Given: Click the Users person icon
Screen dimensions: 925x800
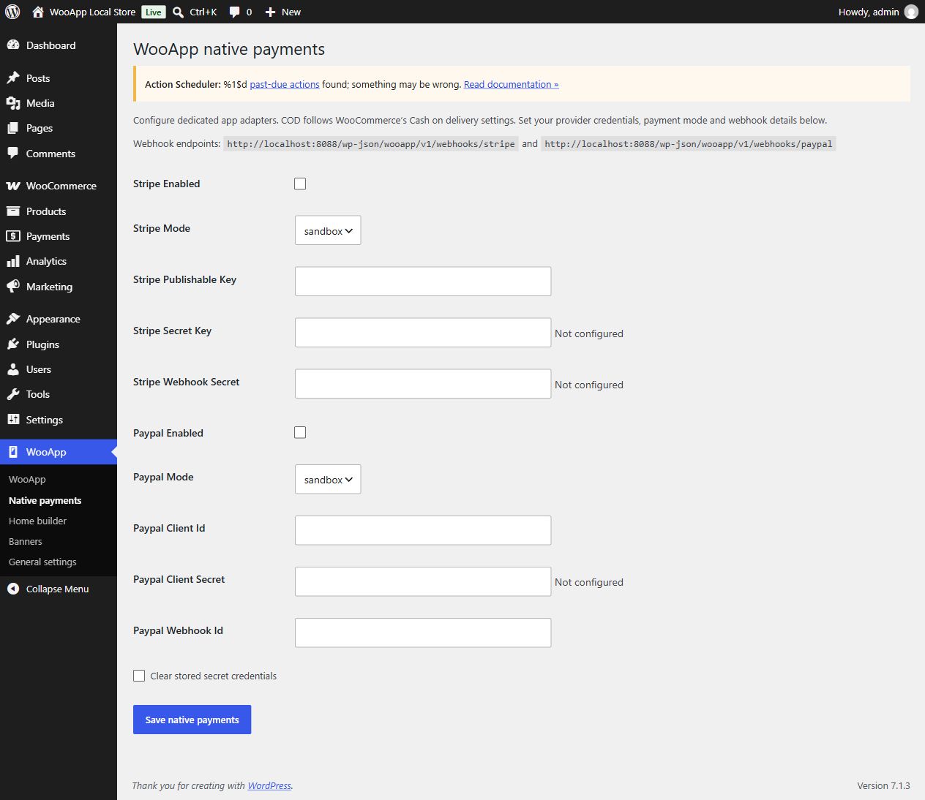Looking at the screenshot, I should pos(13,369).
